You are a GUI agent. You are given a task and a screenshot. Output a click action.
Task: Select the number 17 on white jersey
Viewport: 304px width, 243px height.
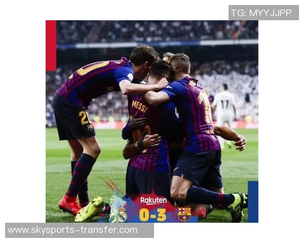click(x=224, y=104)
